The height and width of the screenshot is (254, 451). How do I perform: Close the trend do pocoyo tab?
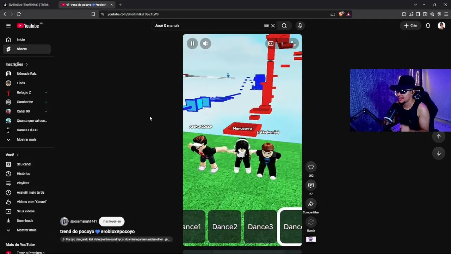pos(112,5)
